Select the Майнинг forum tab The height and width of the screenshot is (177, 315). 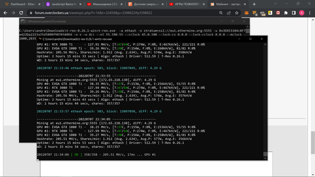point(226,4)
